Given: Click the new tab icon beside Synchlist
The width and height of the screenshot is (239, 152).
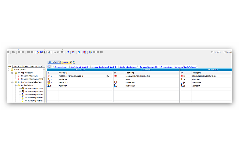Looking at the screenshot, I should tap(74, 62).
